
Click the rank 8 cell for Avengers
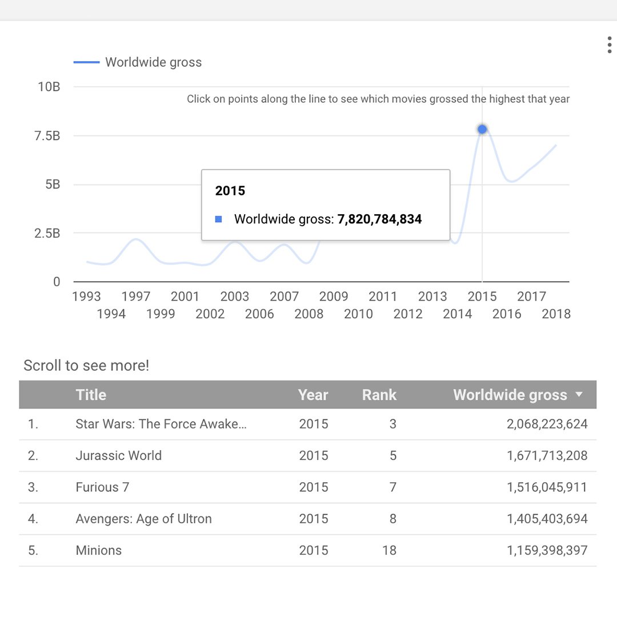coord(392,519)
